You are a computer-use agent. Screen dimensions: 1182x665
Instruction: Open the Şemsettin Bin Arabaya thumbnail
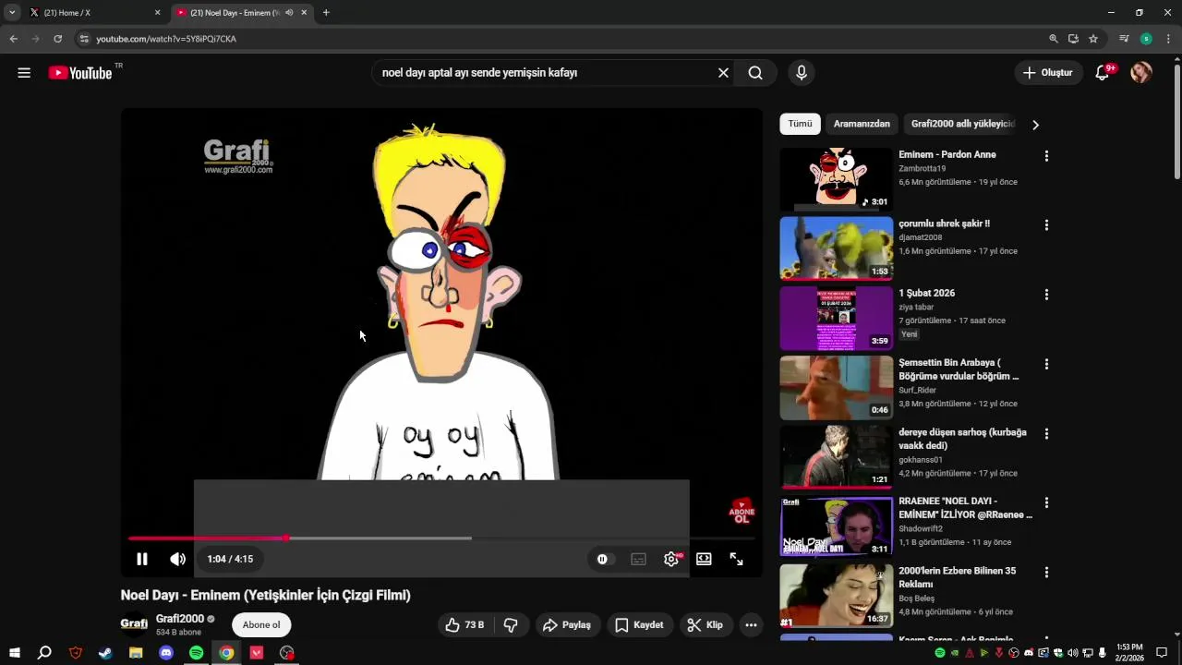[837, 388]
